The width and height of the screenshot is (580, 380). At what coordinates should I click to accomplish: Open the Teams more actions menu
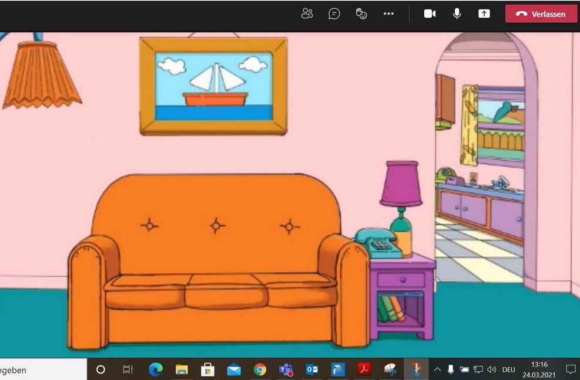coord(388,14)
